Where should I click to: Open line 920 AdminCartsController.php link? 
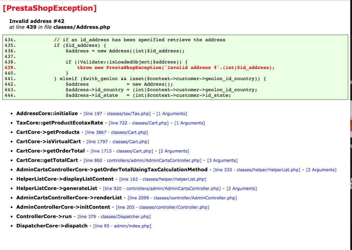[x=162, y=189]
